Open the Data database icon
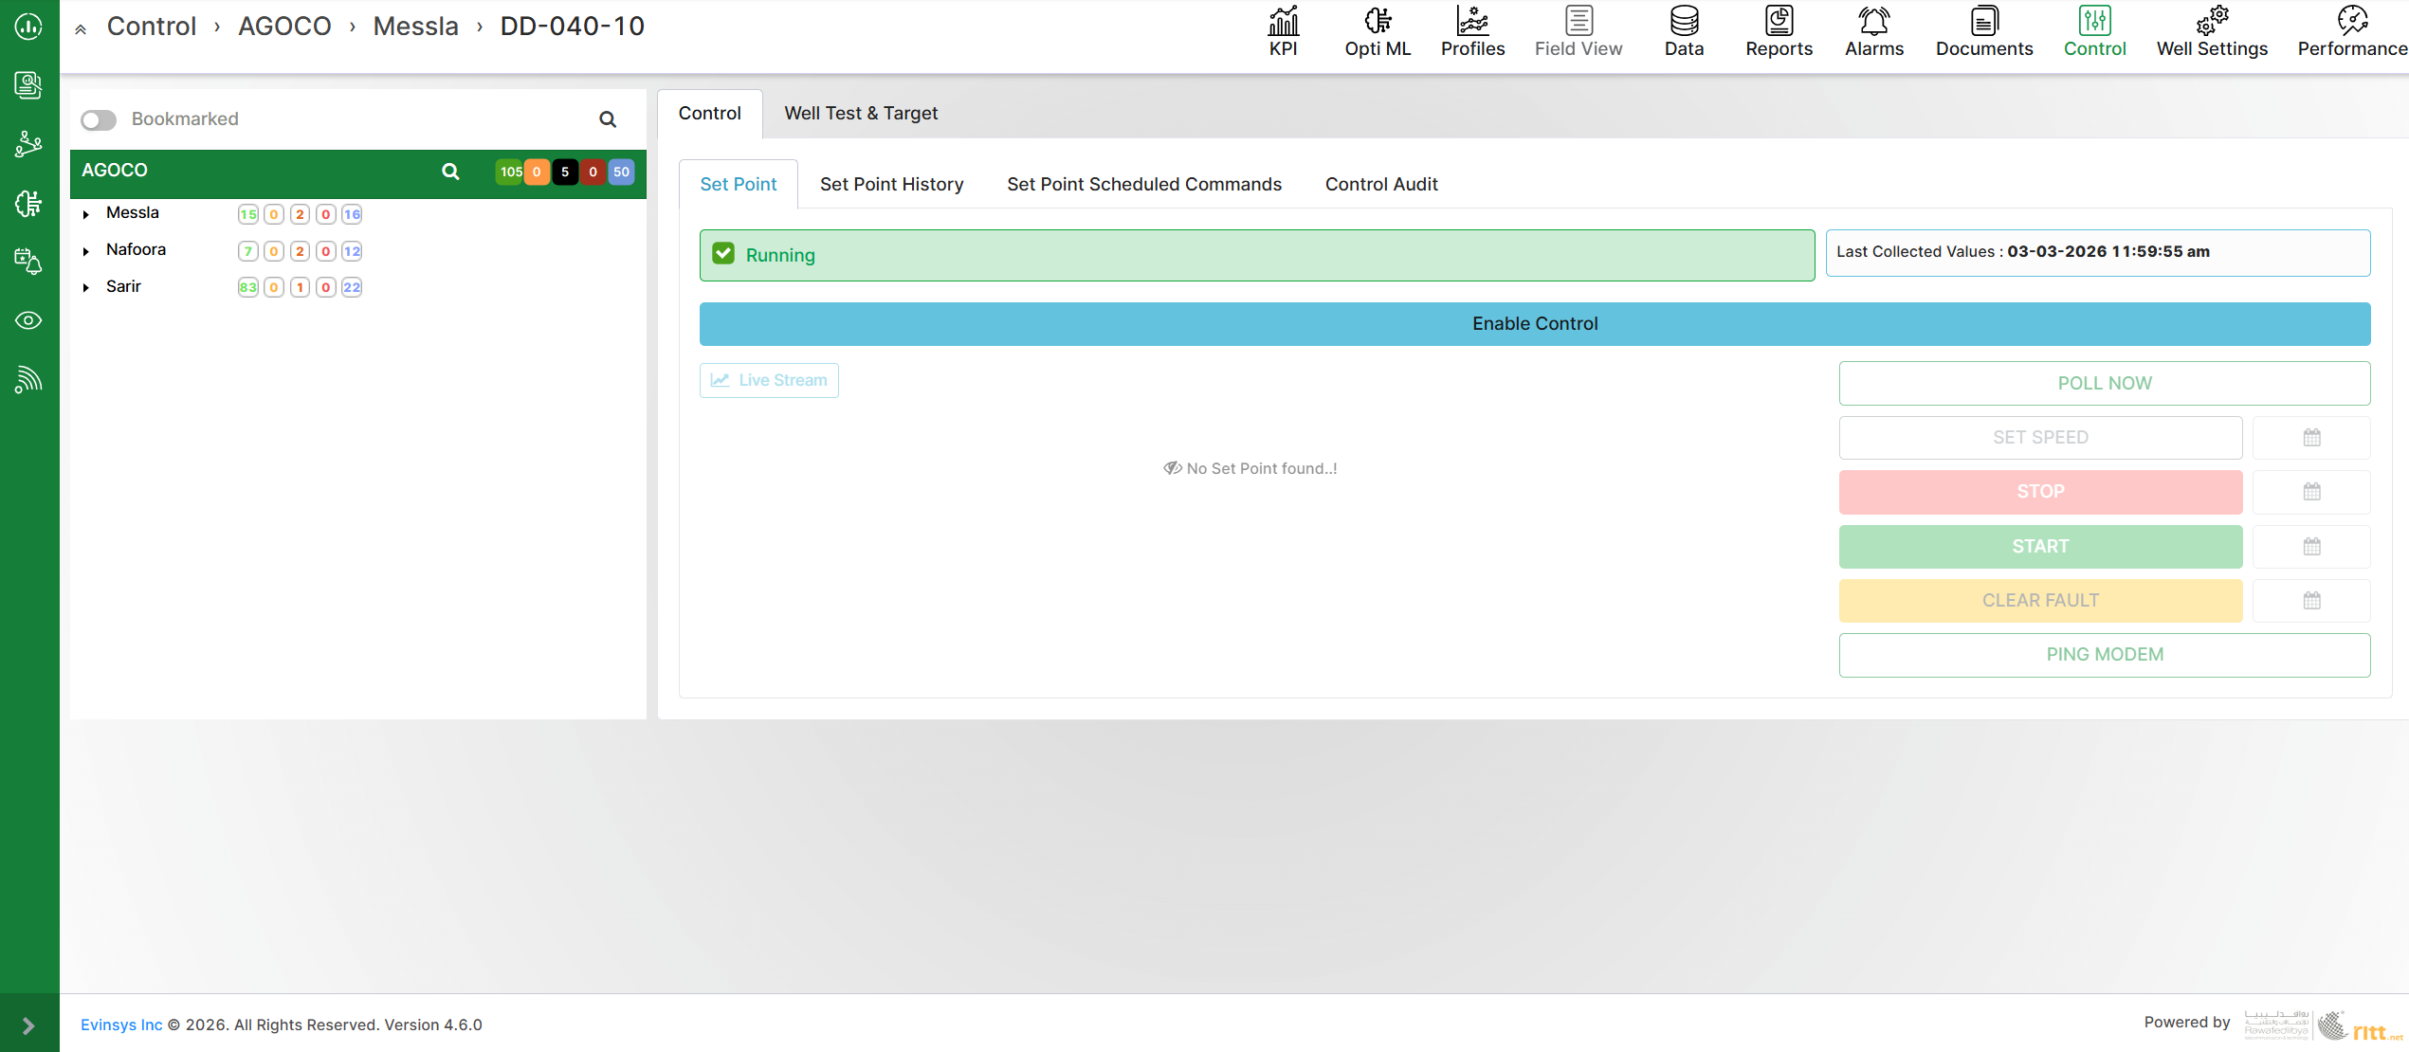The height and width of the screenshot is (1052, 2409). [x=1684, y=21]
